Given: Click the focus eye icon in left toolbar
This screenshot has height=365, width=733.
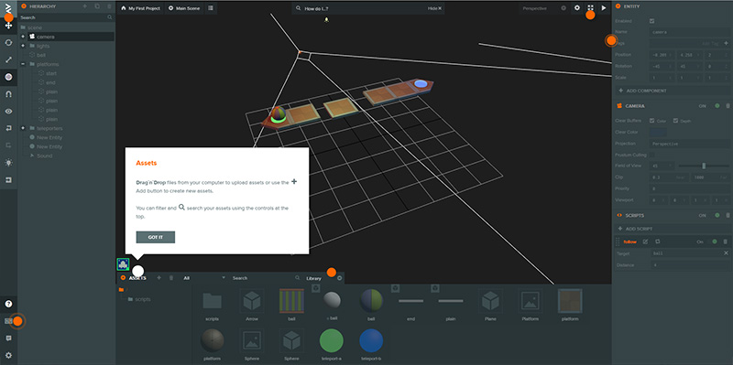Looking at the screenshot, I should point(8,111).
